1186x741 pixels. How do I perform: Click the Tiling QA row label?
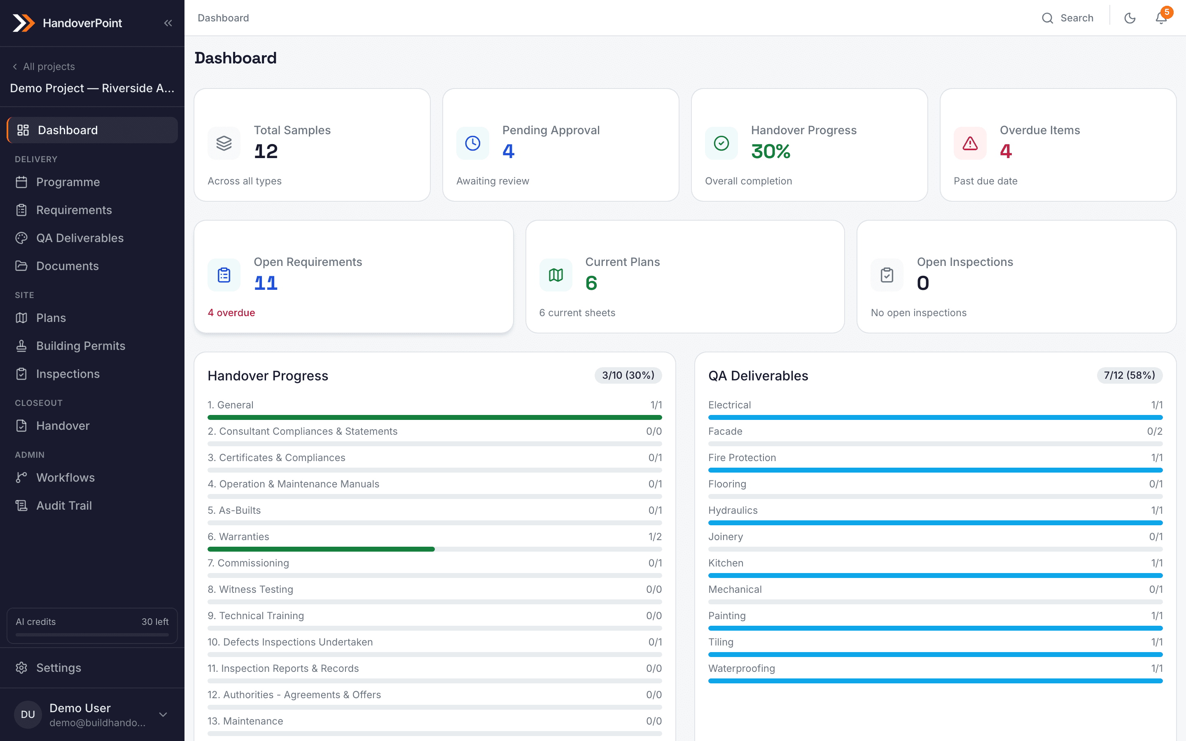coord(721,642)
